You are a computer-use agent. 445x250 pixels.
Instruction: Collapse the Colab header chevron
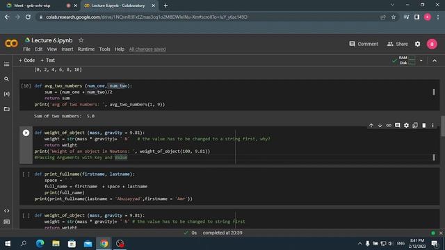435,60
